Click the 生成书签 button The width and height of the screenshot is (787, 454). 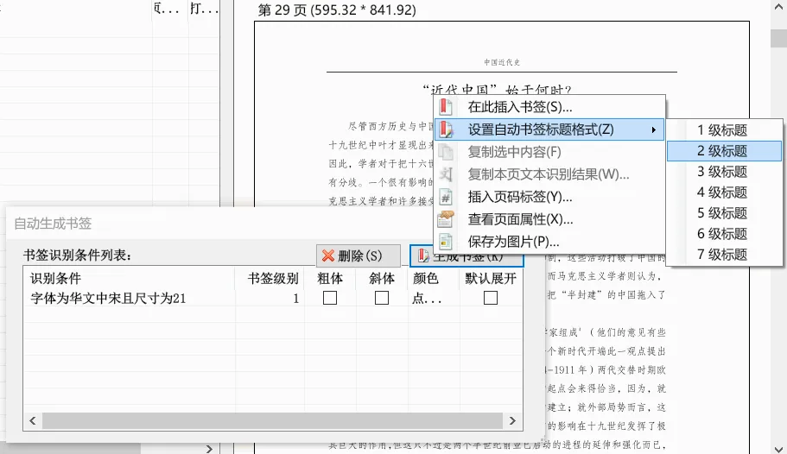[x=466, y=255]
